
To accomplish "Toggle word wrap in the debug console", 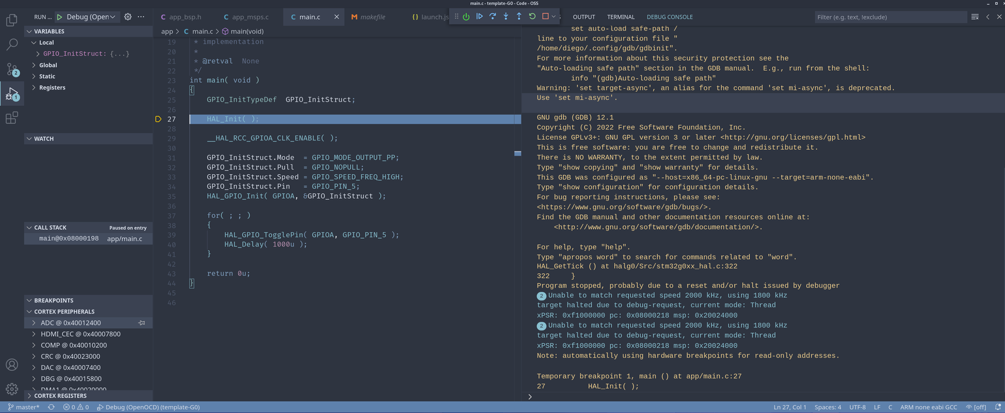I will tap(975, 17).
